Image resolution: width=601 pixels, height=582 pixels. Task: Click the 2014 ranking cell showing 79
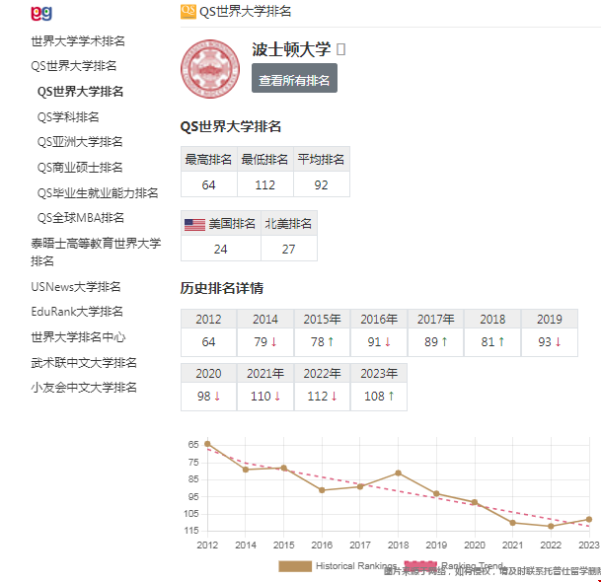pyautogui.click(x=265, y=341)
